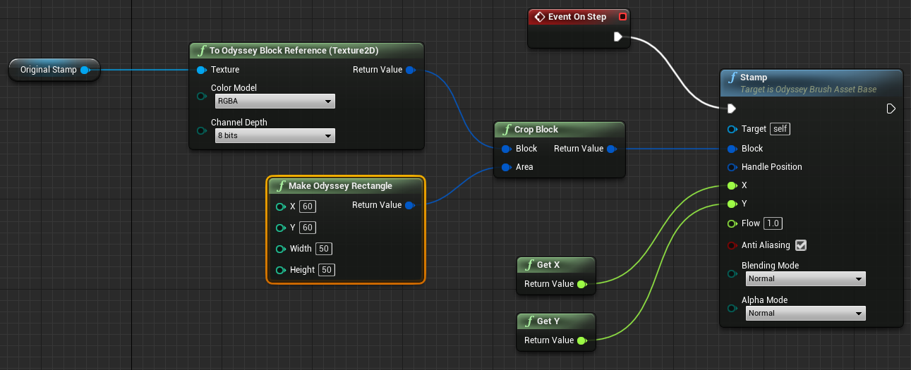Expand the Blending Mode dropdown
The image size is (911, 370).
805,279
